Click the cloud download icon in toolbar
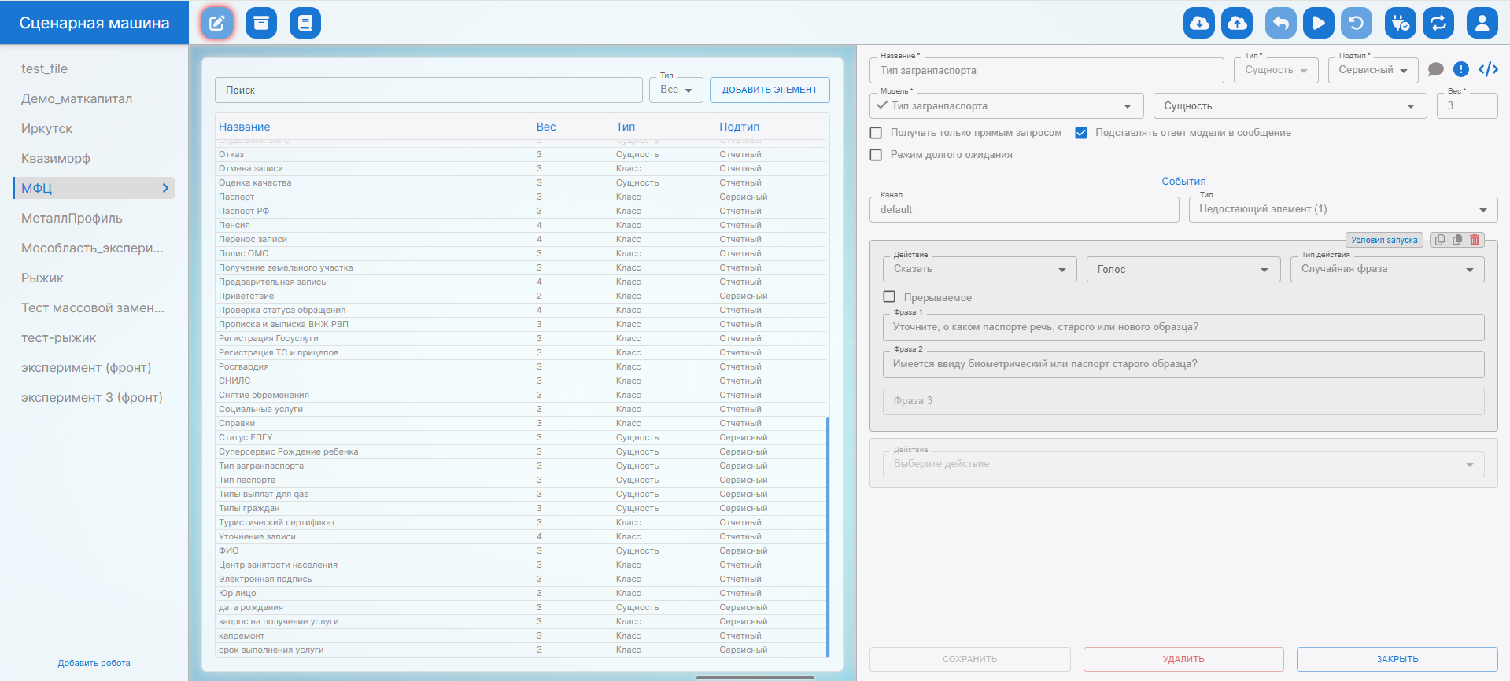The width and height of the screenshot is (1510, 681). pyautogui.click(x=1198, y=23)
